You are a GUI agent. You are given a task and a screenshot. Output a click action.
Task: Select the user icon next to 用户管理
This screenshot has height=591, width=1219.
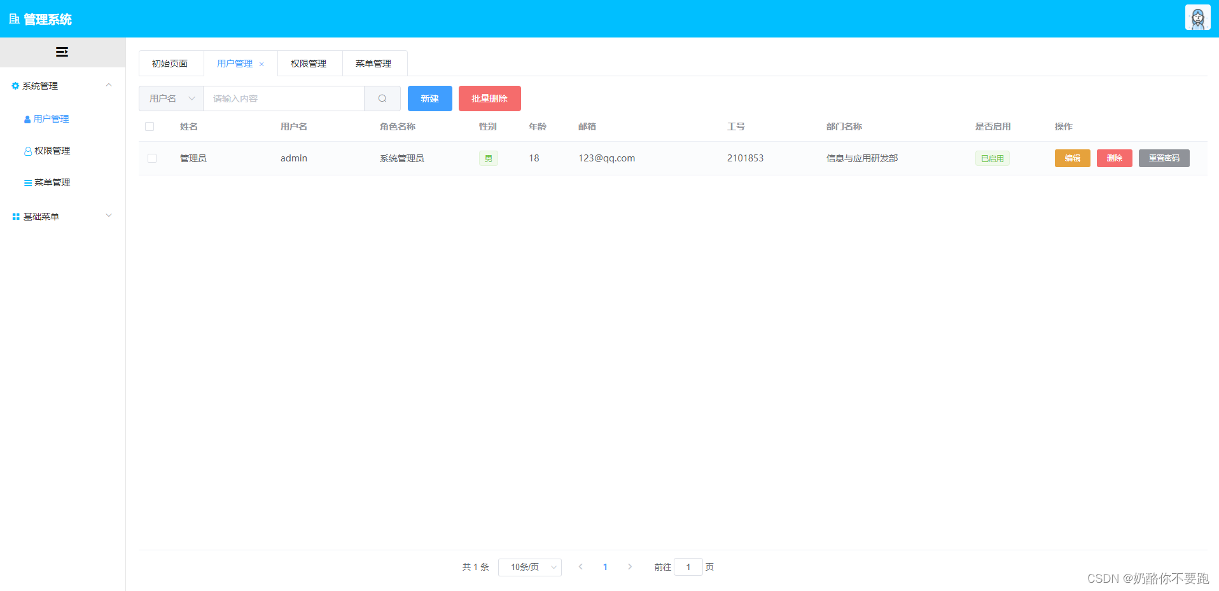[26, 119]
